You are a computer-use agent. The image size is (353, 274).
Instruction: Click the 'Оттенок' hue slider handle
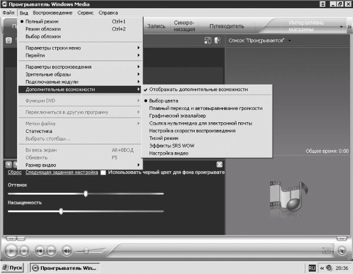(86, 193)
